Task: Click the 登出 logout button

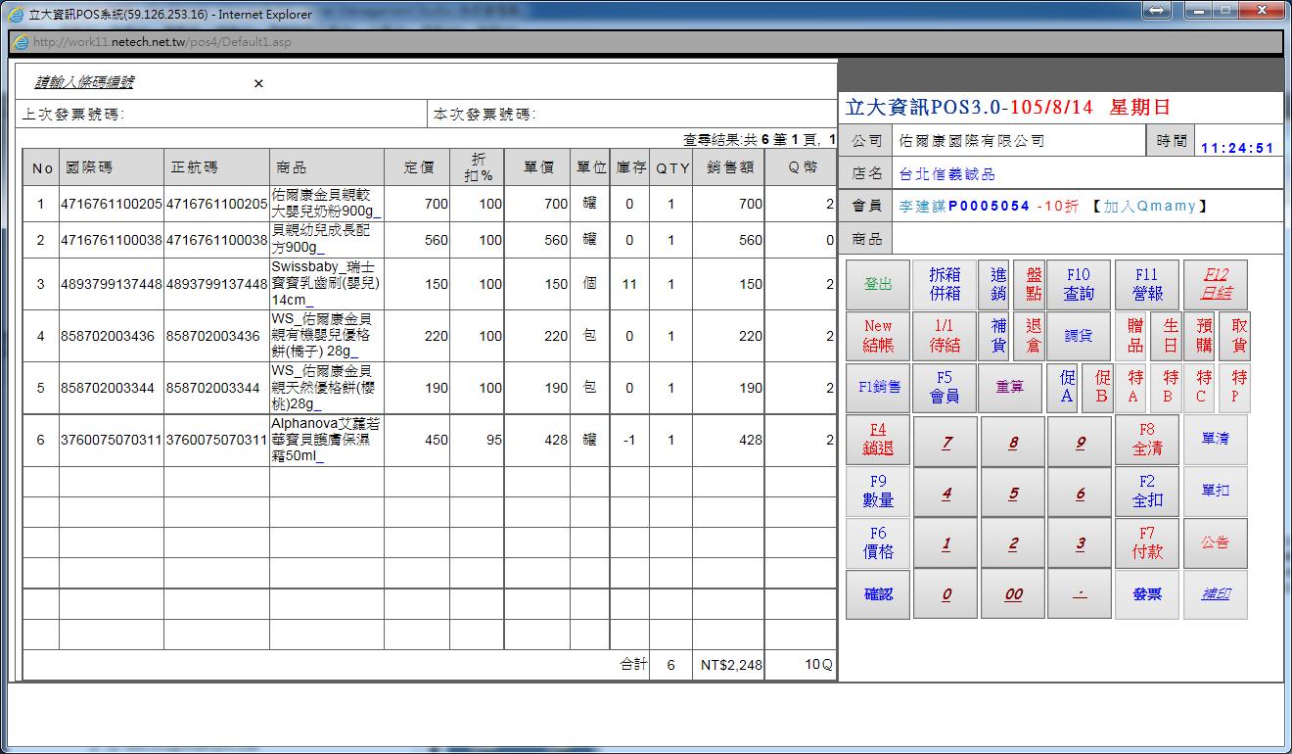Action: pos(878,285)
